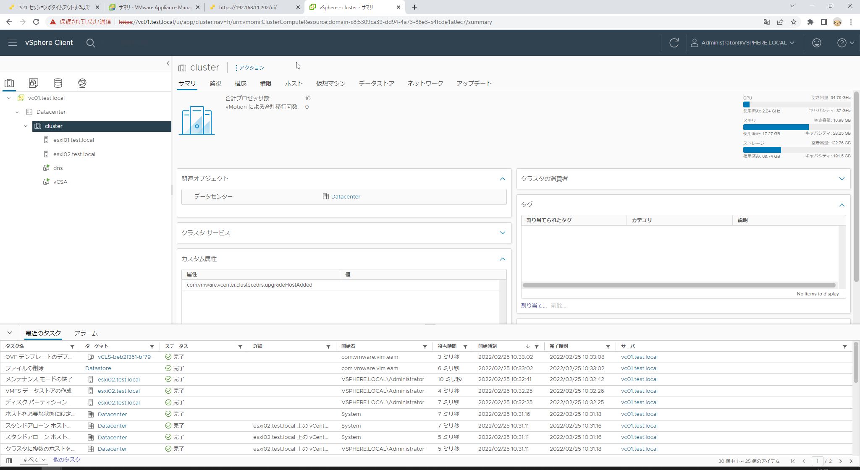Open the Datastore target link

coord(98,368)
